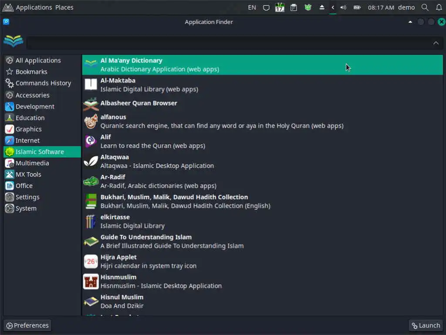Click the Hisnul Muslim book icon
The width and height of the screenshot is (446, 335).
pyautogui.click(x=91, y=301)
